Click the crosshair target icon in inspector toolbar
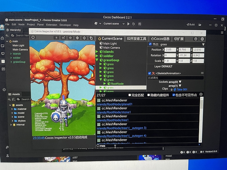 77,38
